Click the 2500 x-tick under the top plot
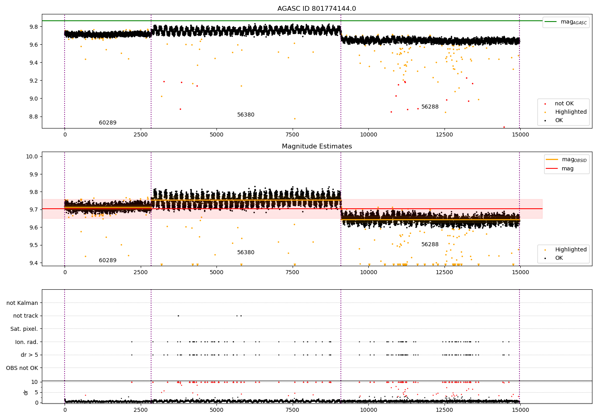Image resolution: width=598 pixels, height=419 pixels. click(141, 135)
